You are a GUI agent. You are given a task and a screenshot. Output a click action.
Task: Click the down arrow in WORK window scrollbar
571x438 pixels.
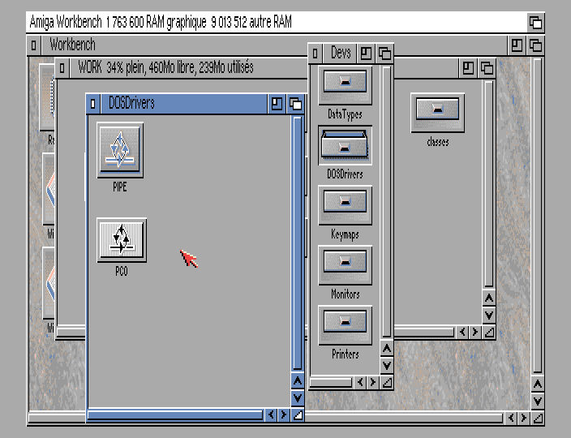(489, 315)
